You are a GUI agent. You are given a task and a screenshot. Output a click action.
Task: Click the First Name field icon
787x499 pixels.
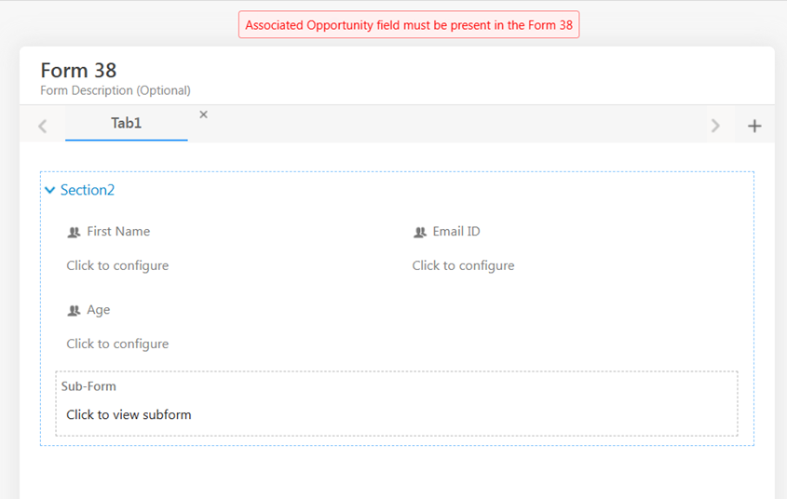point(74,232)
